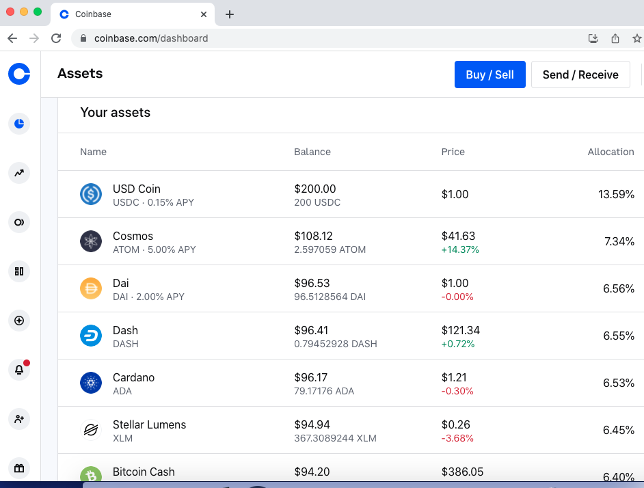Open the gift rewards sidebar icon
This screenshot has width=644, height=488.
[19, 468]
